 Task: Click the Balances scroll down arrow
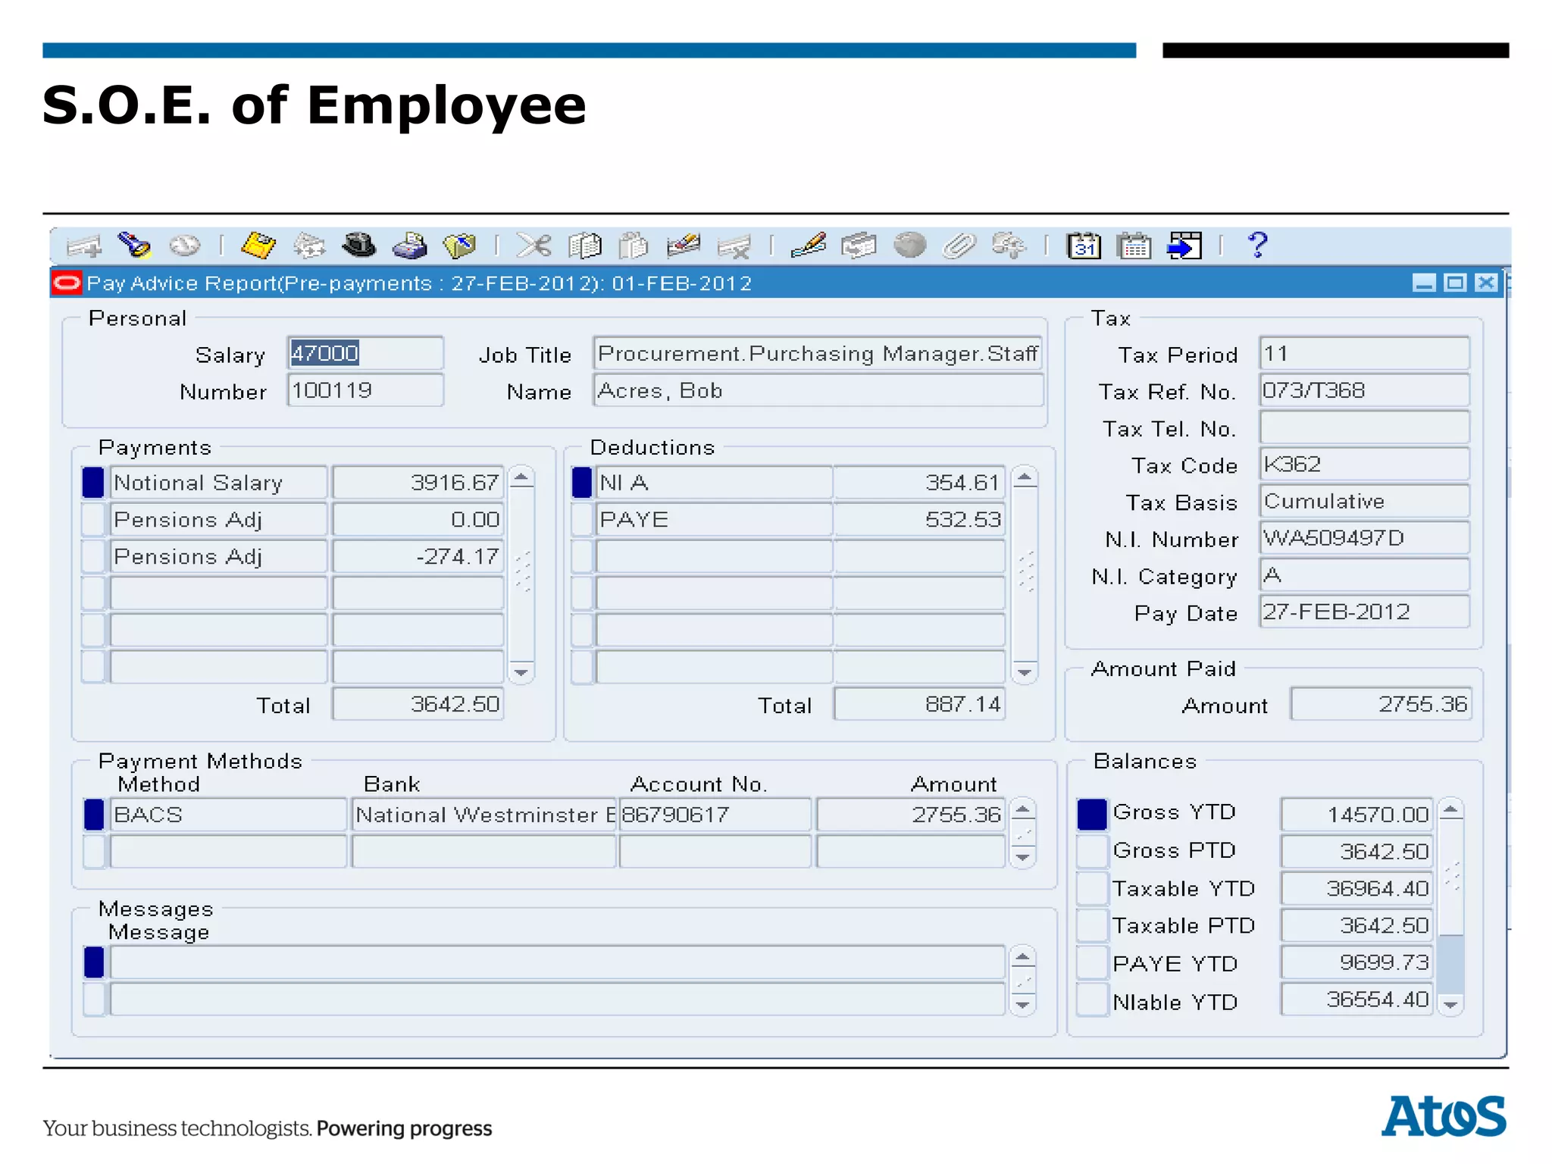(x=1451, y=1005)
